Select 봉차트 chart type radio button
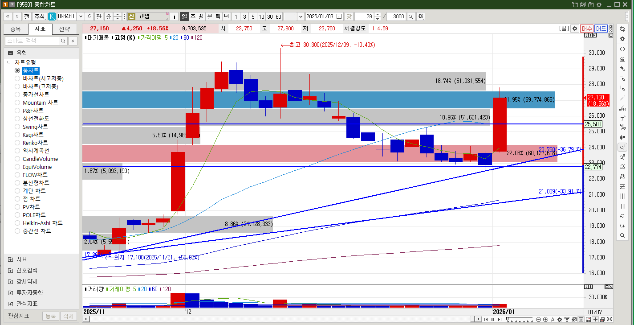 (x=17, y=70)
